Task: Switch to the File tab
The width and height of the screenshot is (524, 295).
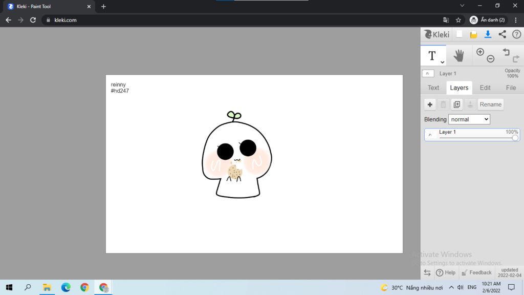Action: point(511,88)
